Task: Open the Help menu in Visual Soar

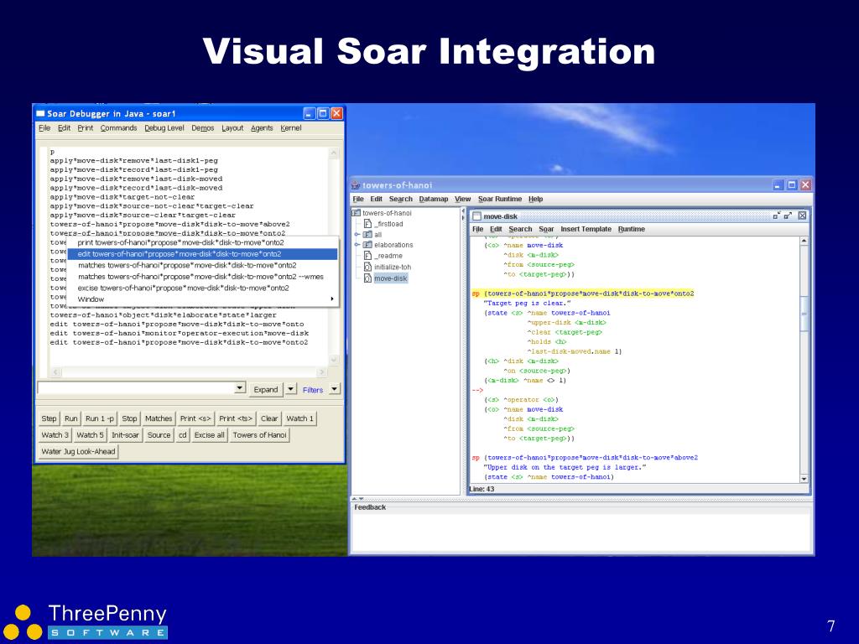Action: point(535,200)
